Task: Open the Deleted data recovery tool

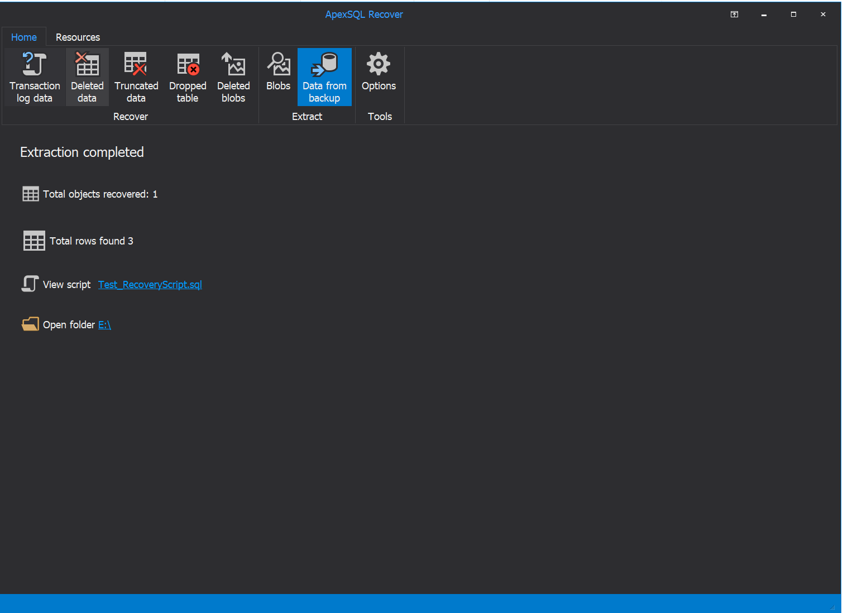Action: click(87, 76)
